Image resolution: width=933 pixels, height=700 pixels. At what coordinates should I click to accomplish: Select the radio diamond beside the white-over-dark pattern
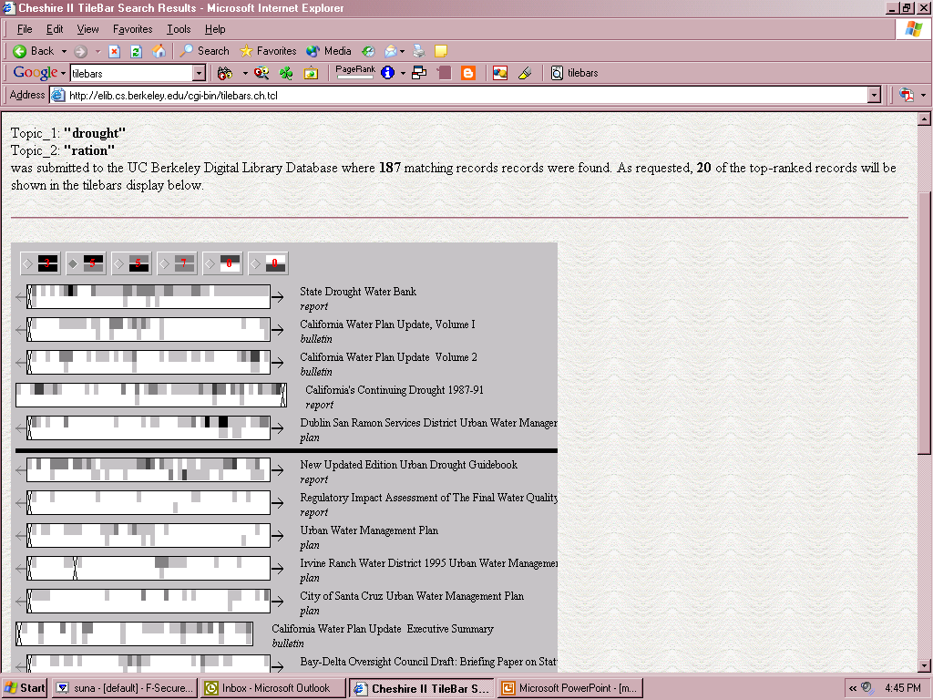pyautogui.click(x=257, y=264)
